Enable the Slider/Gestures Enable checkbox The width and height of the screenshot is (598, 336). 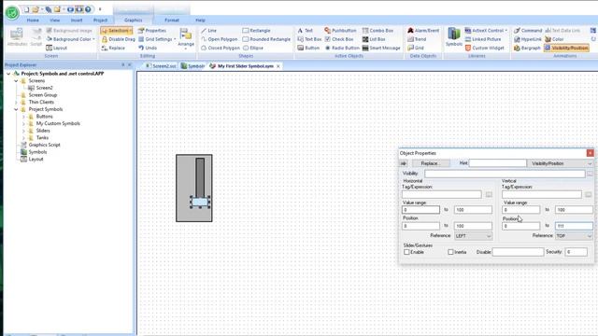(x=406, y=252)
